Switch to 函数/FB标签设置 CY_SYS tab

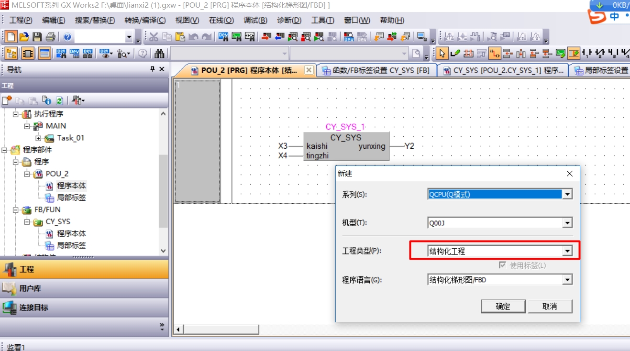(x=376, y=71)
